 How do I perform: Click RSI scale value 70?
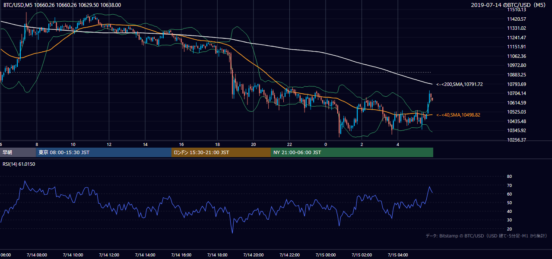pos(509,185)
